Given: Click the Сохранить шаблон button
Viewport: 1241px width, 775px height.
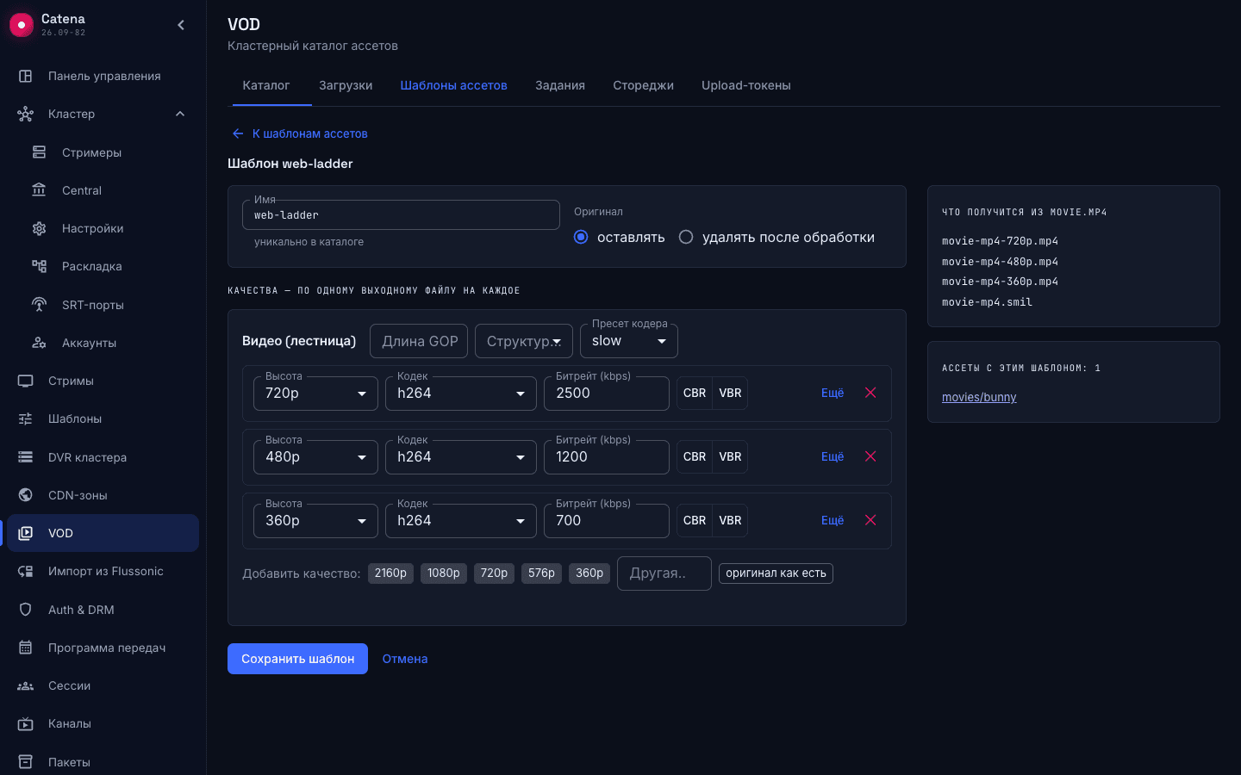Looking at the screenshot, I should click(297, 659).
